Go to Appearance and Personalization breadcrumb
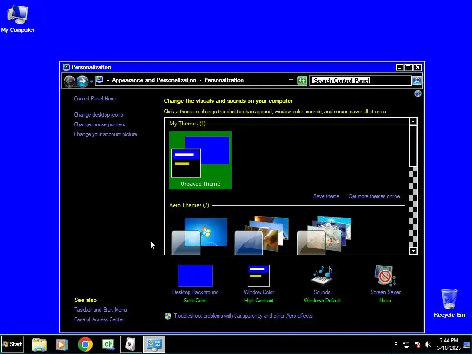Image resolution: width=472 pixels, height=354 pixels. coord(154,80)
